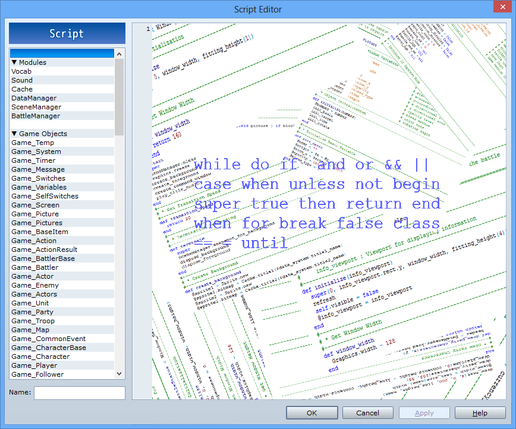Select Game_Picture in script list
The image size is (516, 429).
click(62, 214)
